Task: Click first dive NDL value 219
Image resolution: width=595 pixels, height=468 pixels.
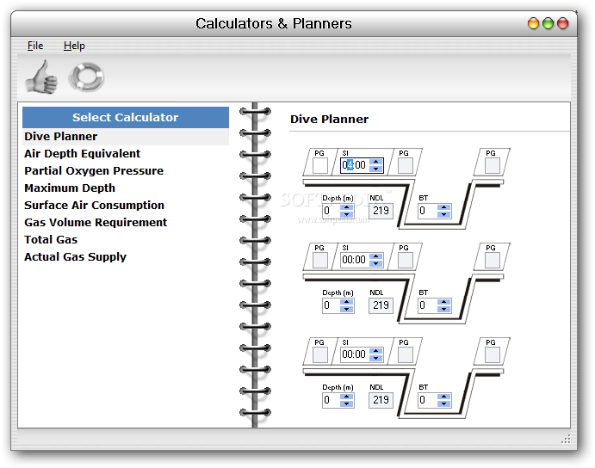Action: (381, 211)
